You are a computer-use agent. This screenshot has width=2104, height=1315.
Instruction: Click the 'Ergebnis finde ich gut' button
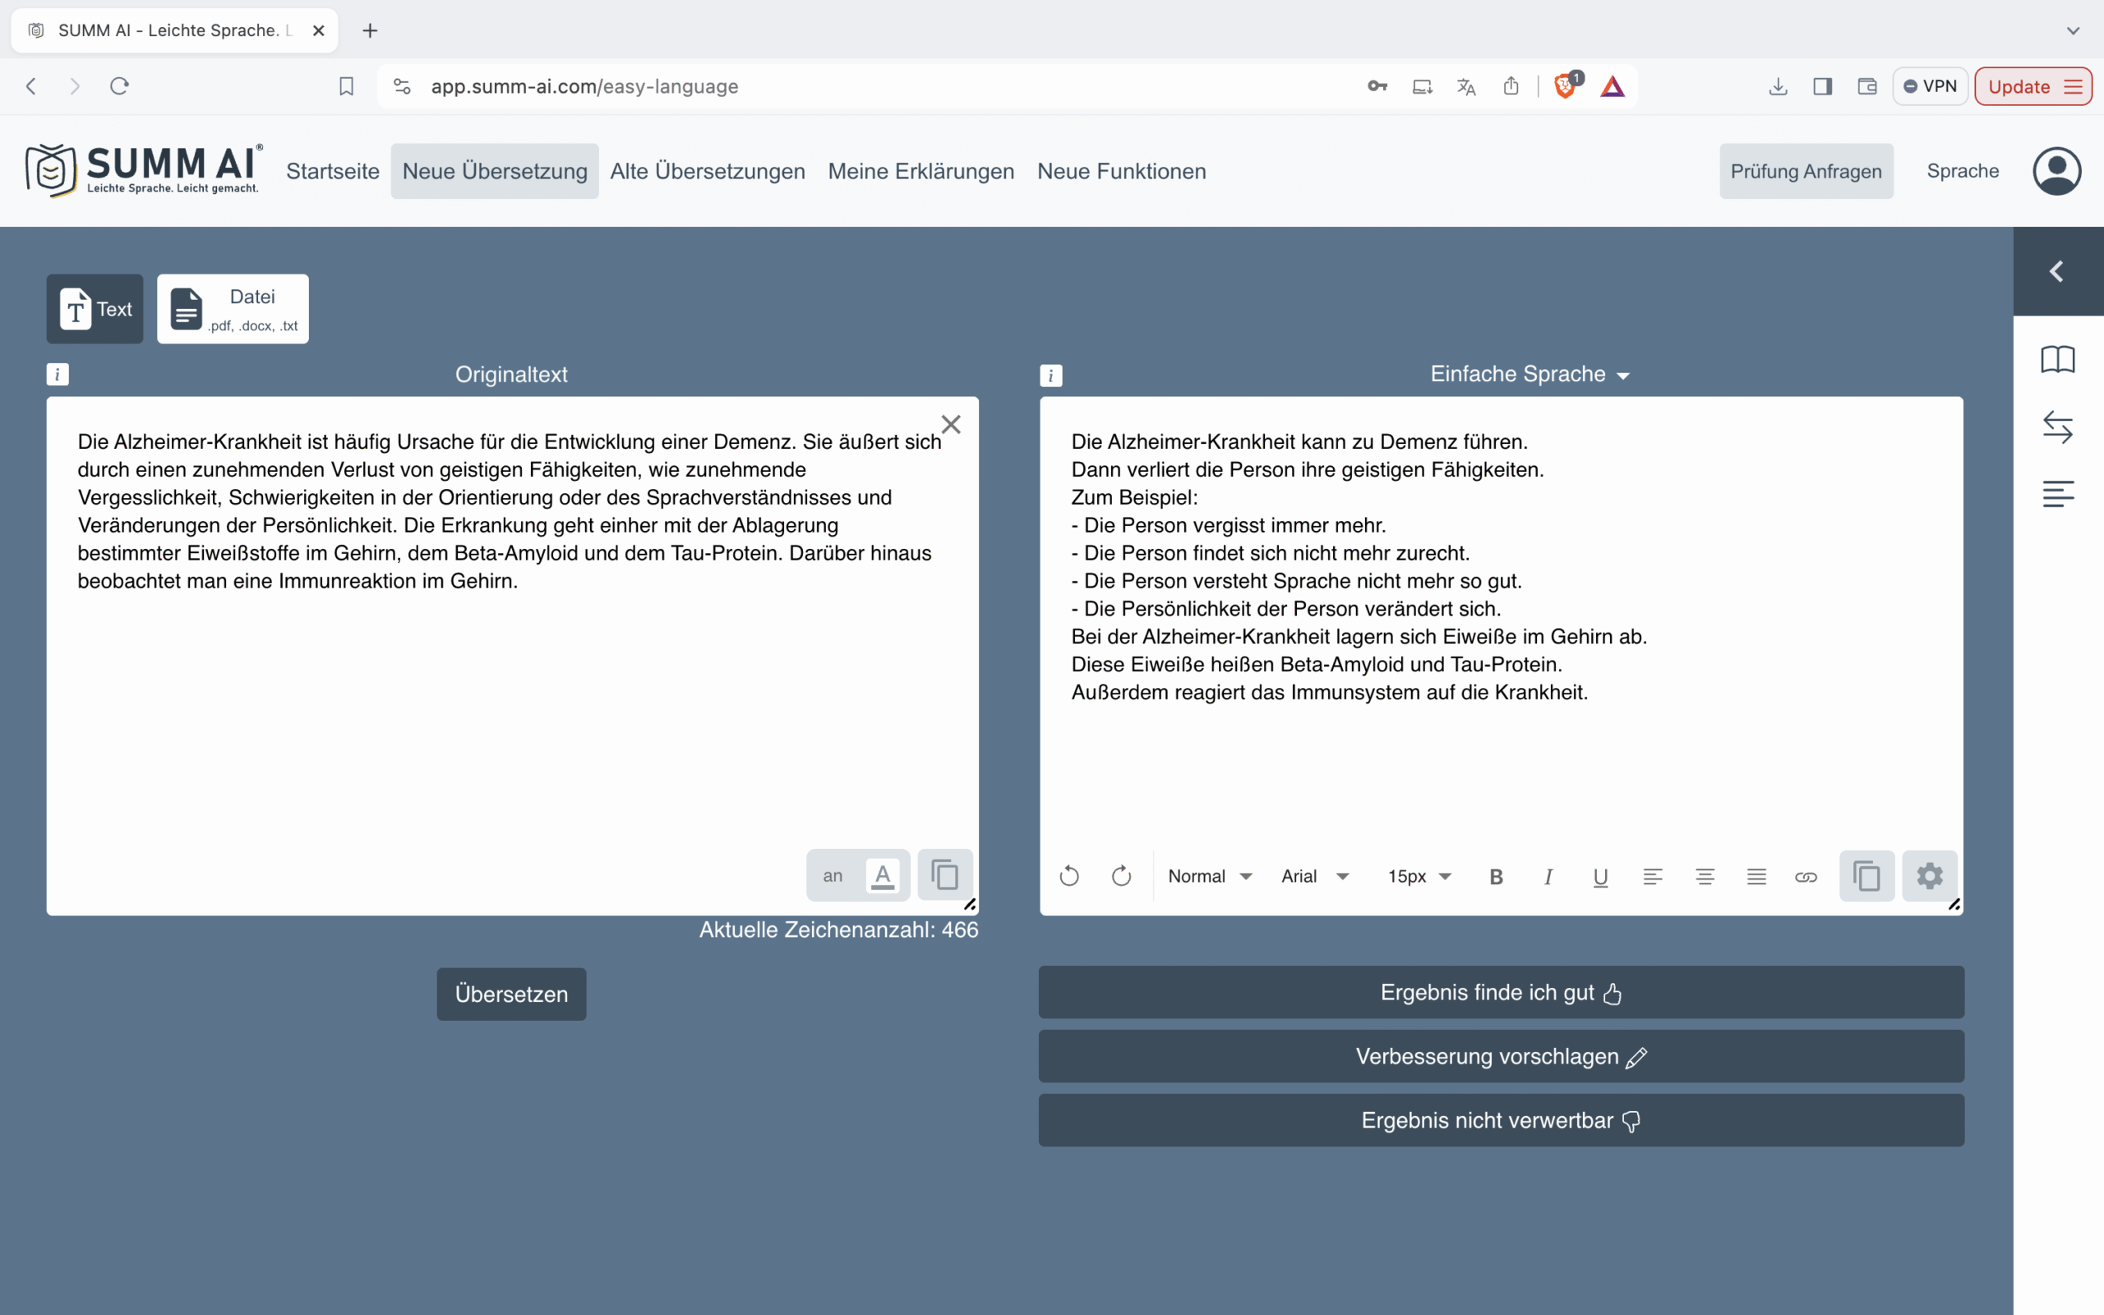click(x=1501, y=992)
